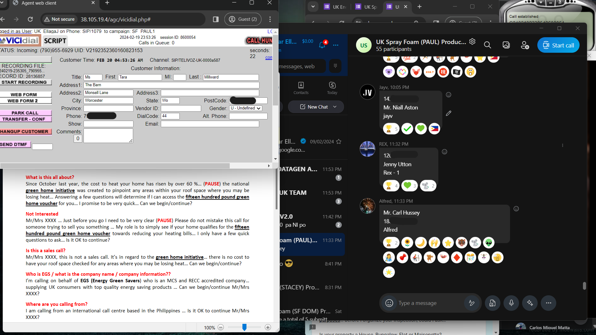Open group settings gear icon
596x335 pixels.
point(472,42)
